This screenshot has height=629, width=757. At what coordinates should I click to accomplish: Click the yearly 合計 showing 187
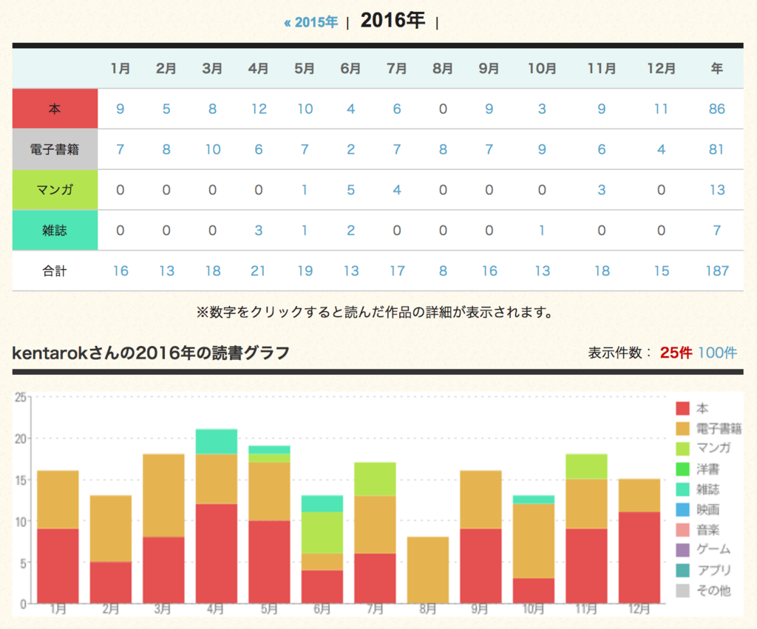coord(716,271)
